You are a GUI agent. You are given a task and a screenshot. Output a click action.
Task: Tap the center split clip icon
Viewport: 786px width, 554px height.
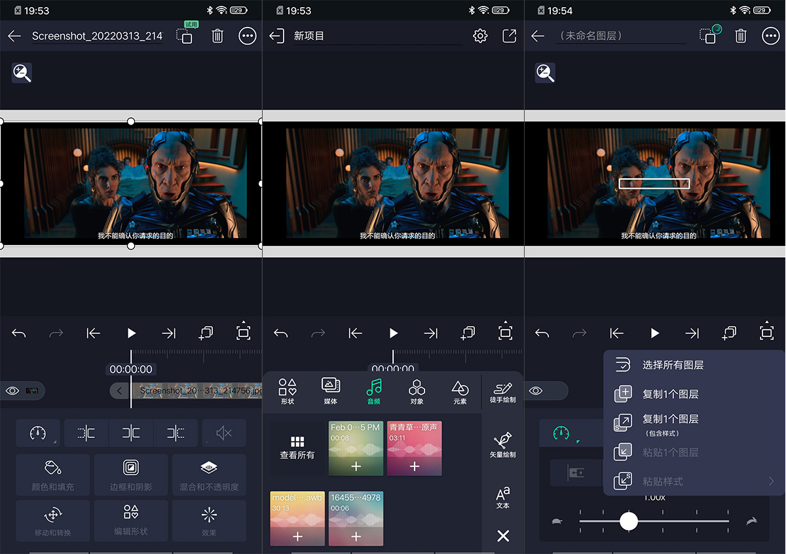click(131, 433)
